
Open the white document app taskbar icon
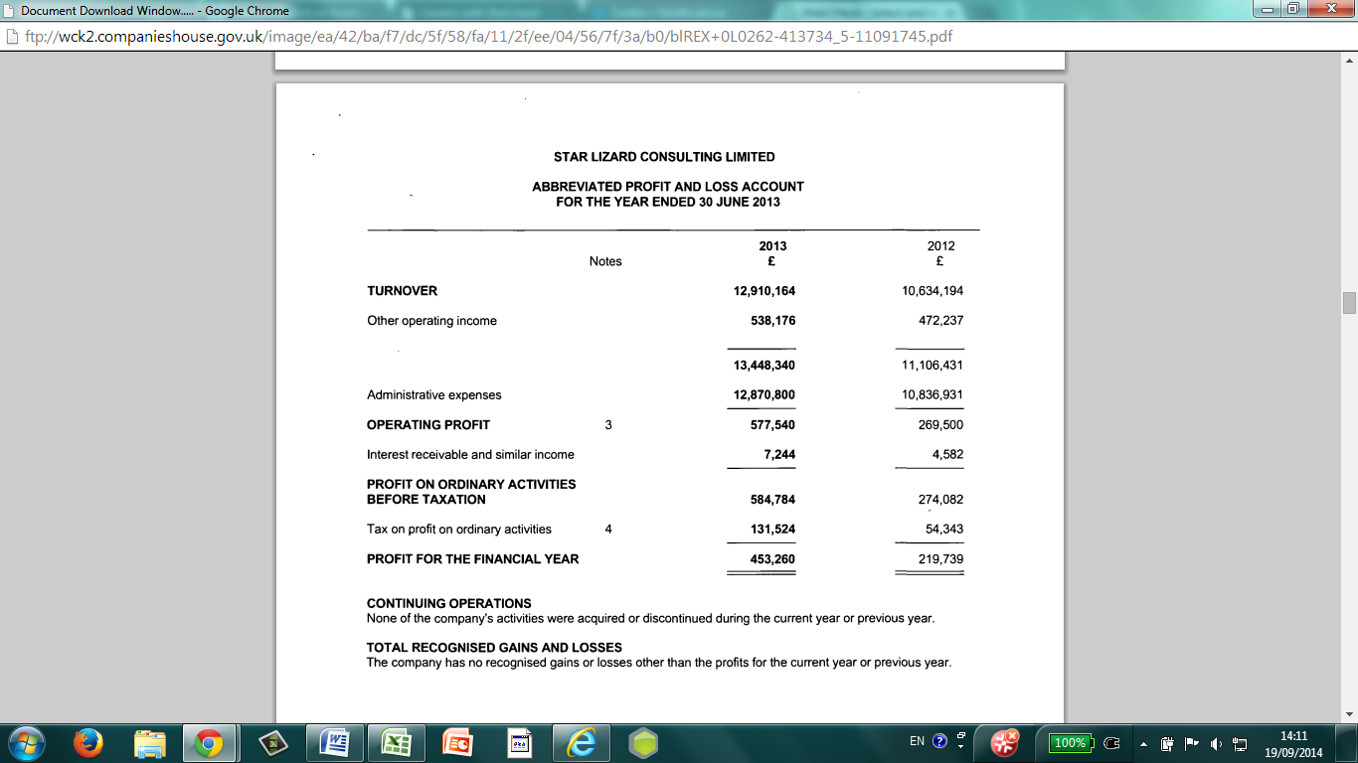pyautogui.click(x=519, y=742)
